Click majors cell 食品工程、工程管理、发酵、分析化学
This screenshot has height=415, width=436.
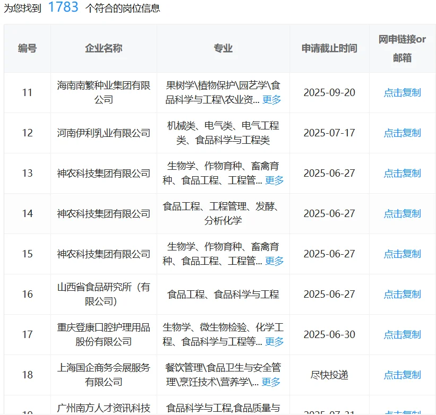(223, 213)
